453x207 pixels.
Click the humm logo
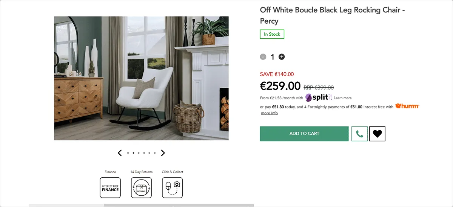coord(407,106)
